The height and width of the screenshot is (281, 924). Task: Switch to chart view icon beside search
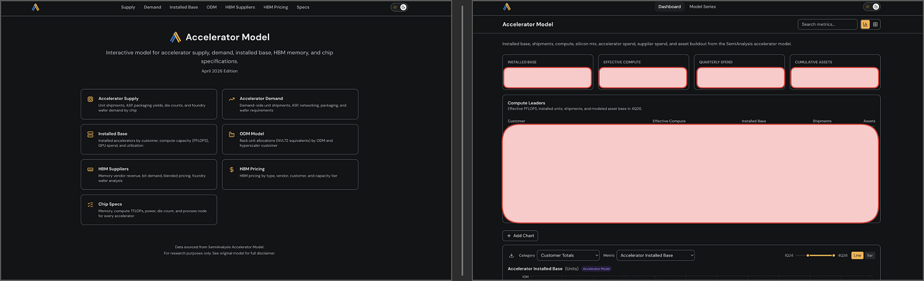865,25
